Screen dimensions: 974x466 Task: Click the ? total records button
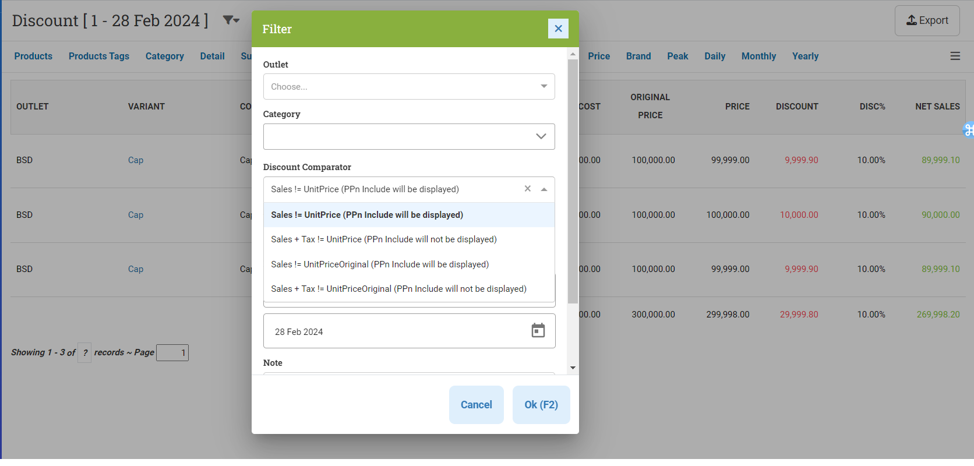[84, 352]
